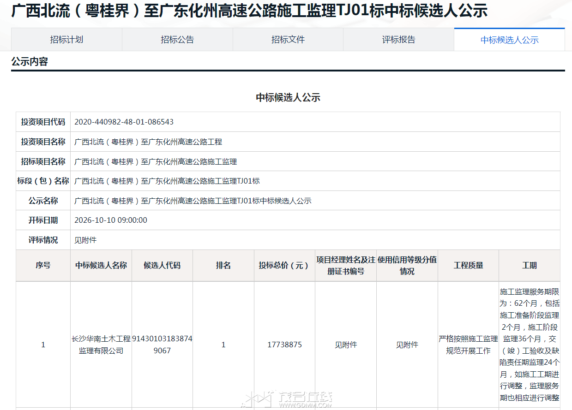Switch to the 招标公告 tab
This screenshot has width=572, height=410.
point(177,40)
